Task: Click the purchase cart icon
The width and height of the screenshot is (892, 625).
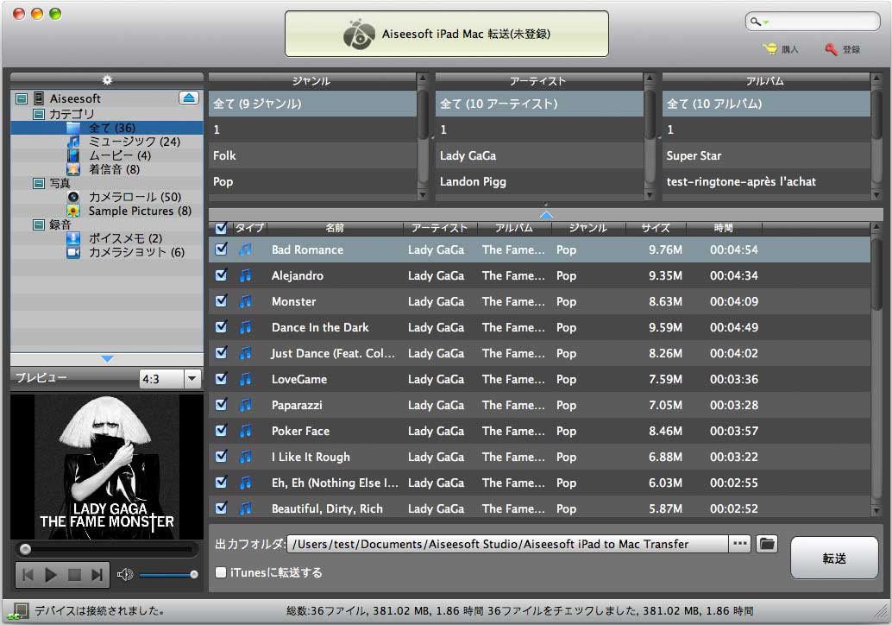Action: point(770,49)
